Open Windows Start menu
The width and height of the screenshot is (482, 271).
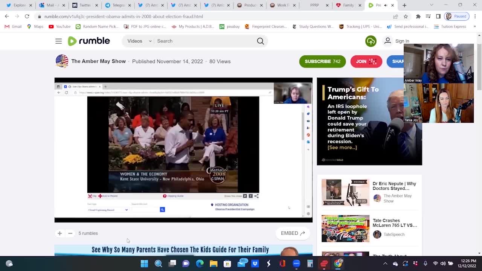[144, 263]
